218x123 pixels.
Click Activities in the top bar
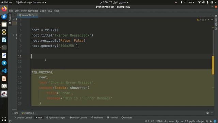pos(6,2)
